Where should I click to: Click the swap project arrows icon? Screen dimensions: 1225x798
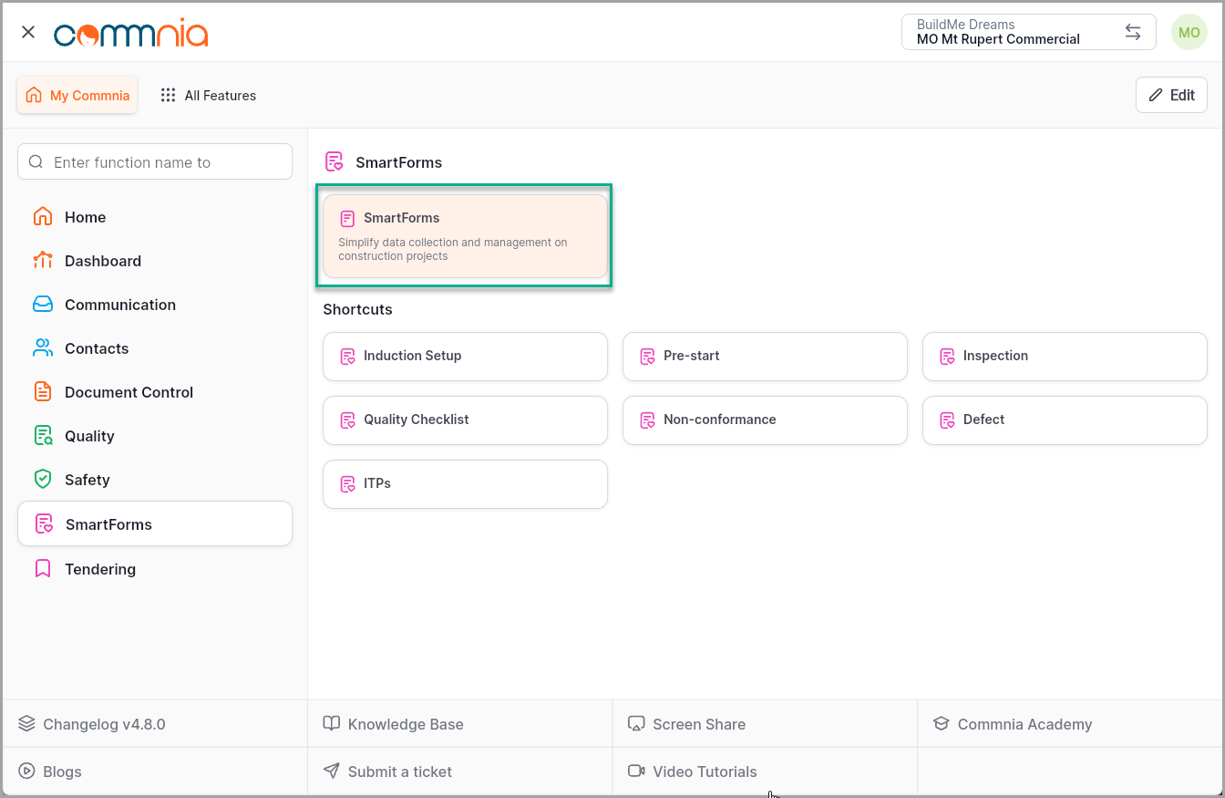click(x=1132, y=32)
